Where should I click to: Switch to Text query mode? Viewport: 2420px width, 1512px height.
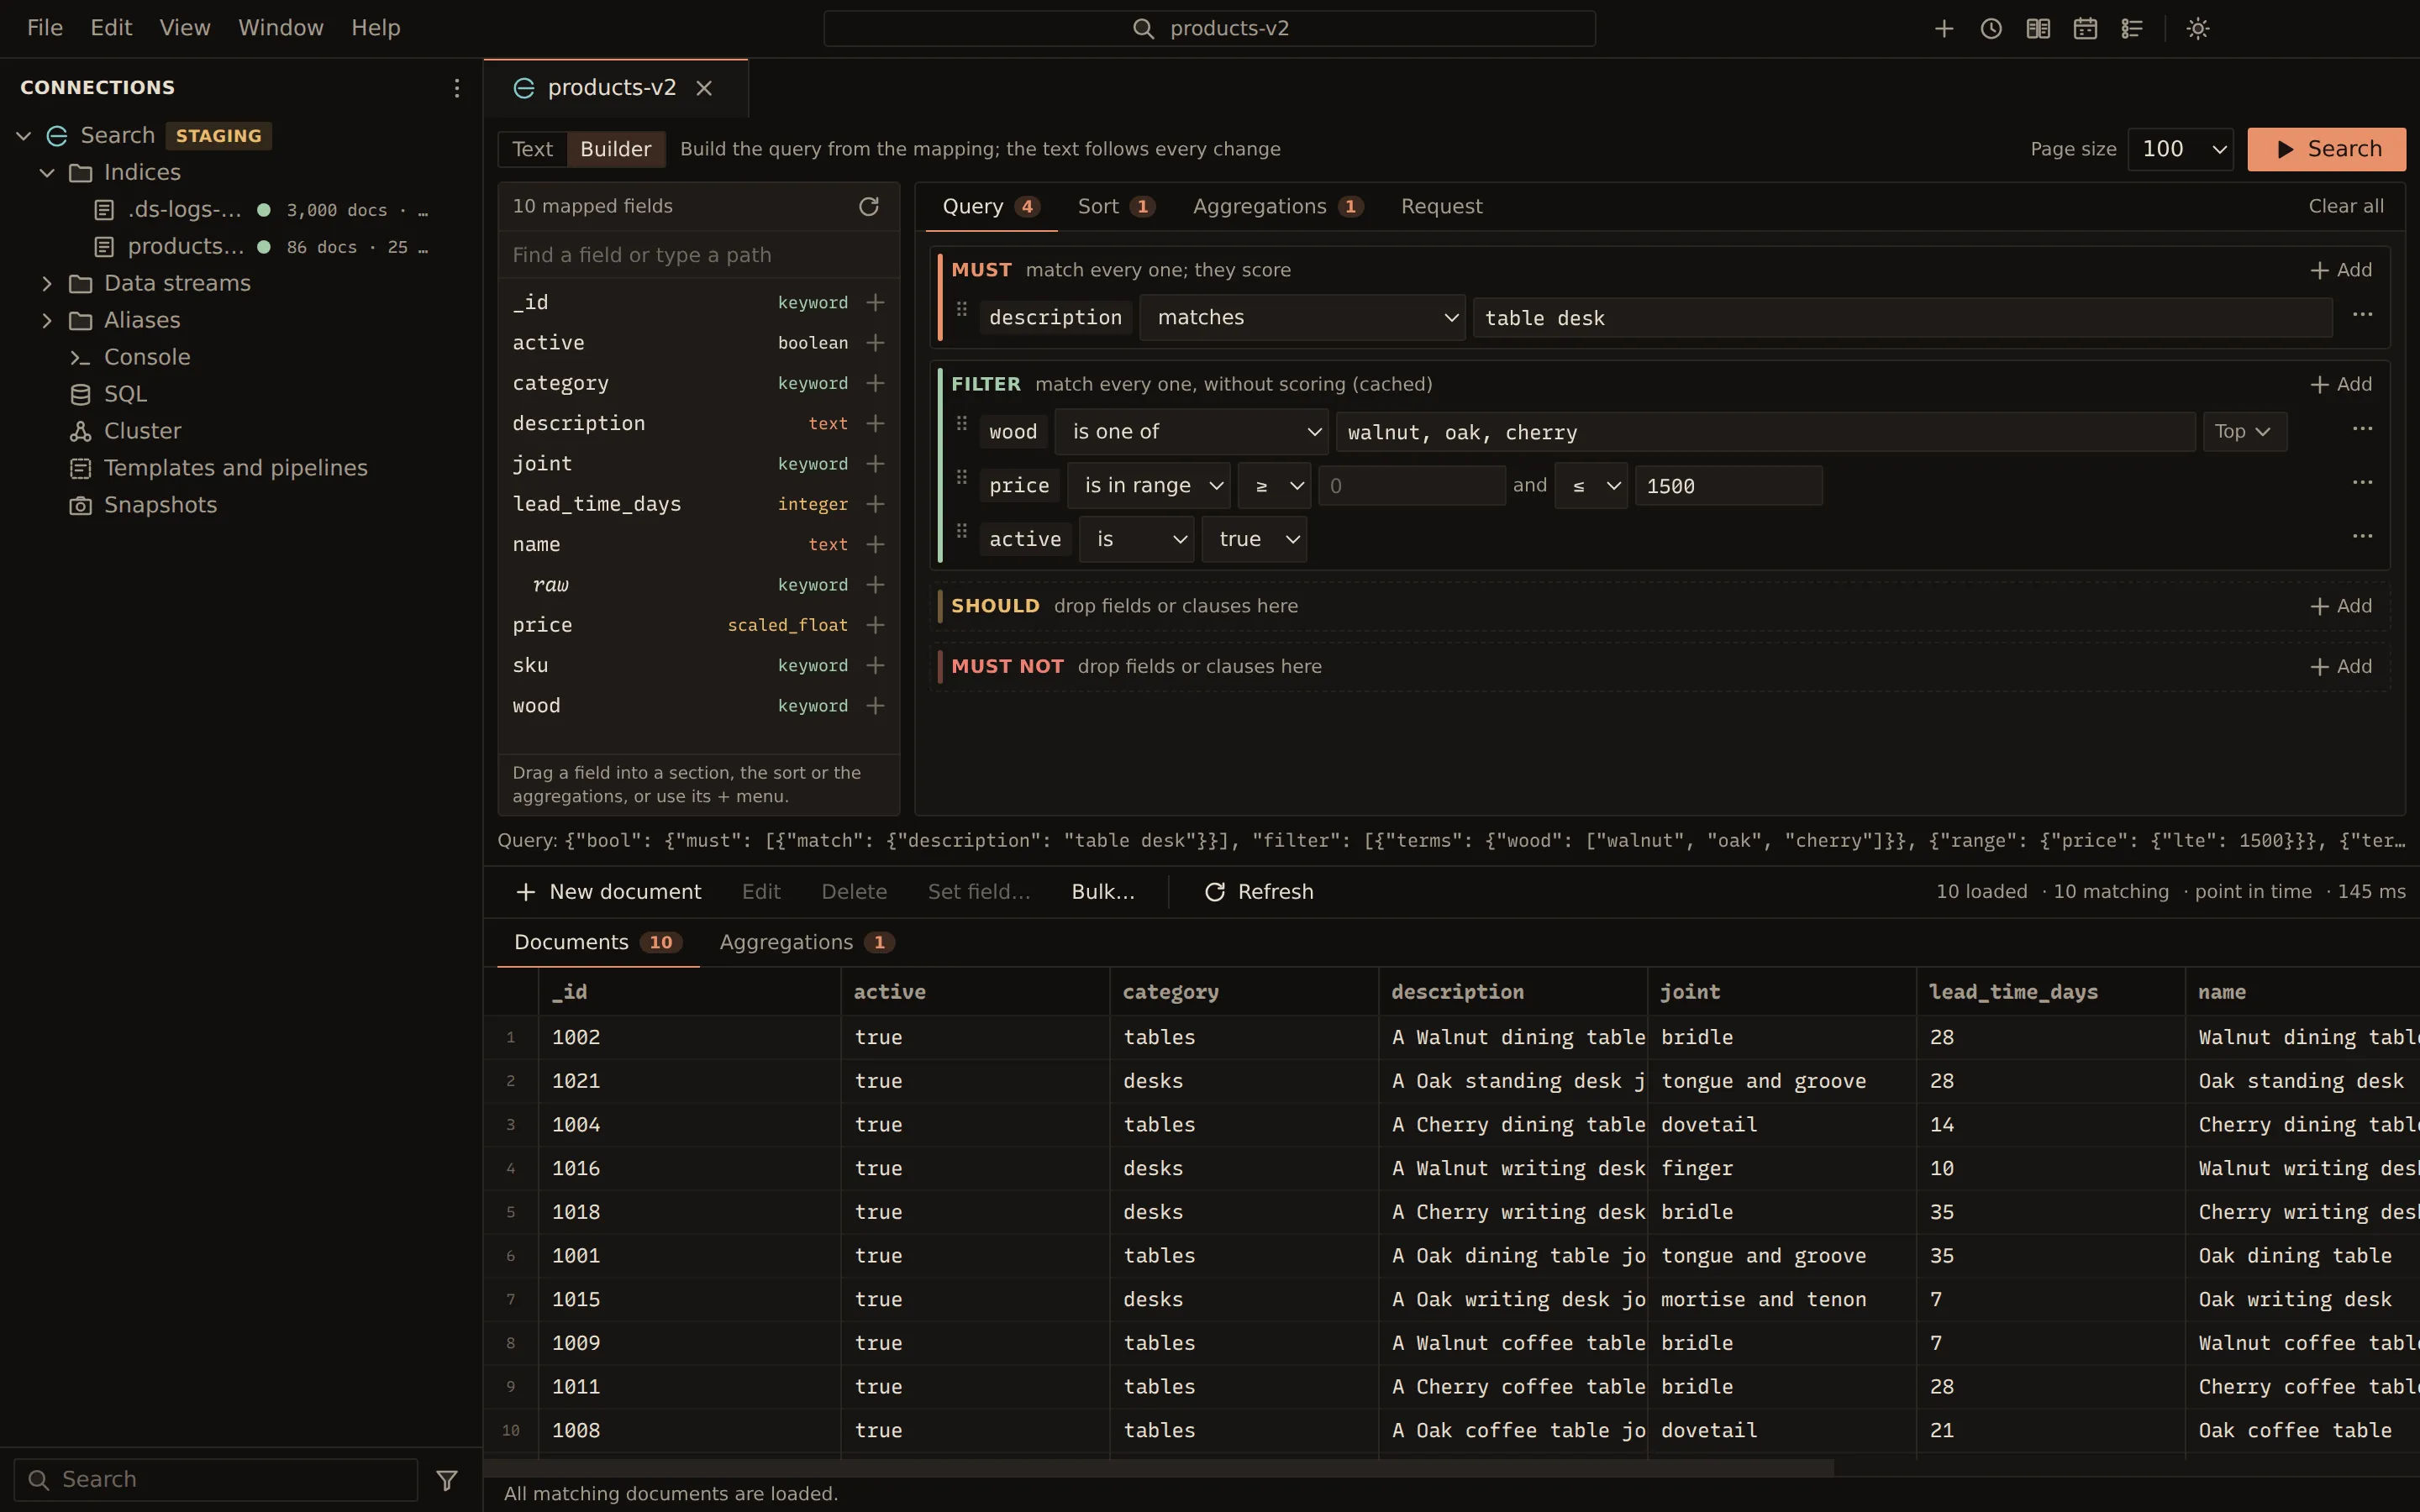(x=532, y=149)
